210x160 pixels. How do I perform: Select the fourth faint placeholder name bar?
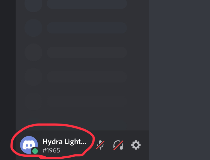[87, 77]
